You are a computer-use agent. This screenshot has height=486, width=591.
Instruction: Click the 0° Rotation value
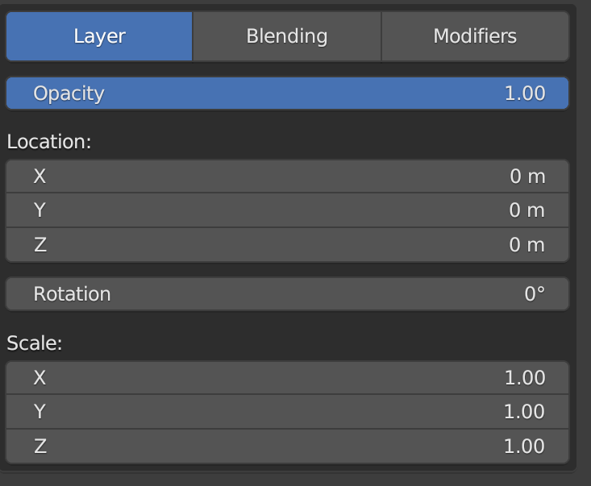(x=535, y=294)
